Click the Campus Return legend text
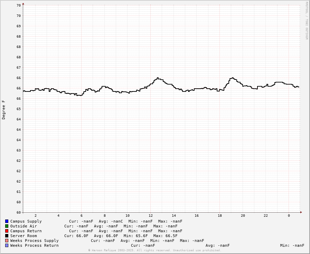310x254 pixels. pyautogui.click(x=26, y=231)
